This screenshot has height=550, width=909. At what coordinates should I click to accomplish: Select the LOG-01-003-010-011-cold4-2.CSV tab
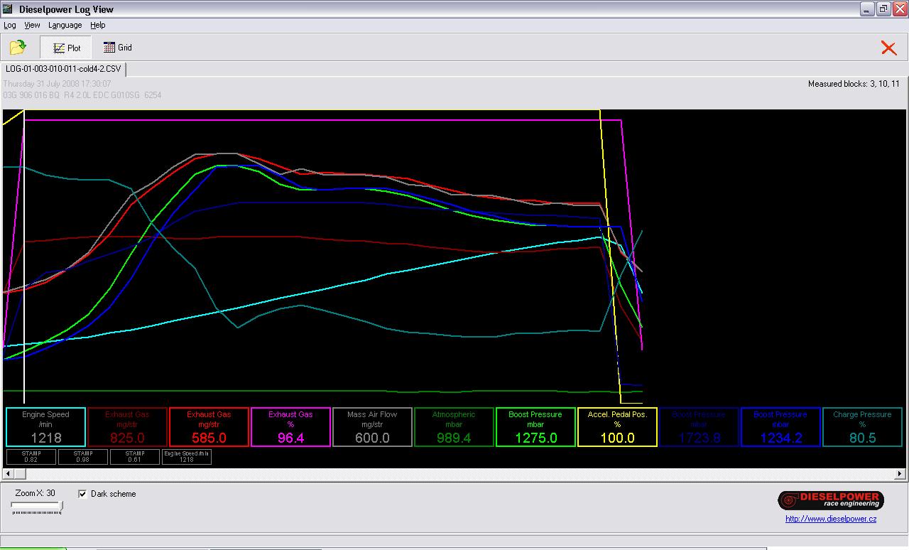click(x=64, y=69)
